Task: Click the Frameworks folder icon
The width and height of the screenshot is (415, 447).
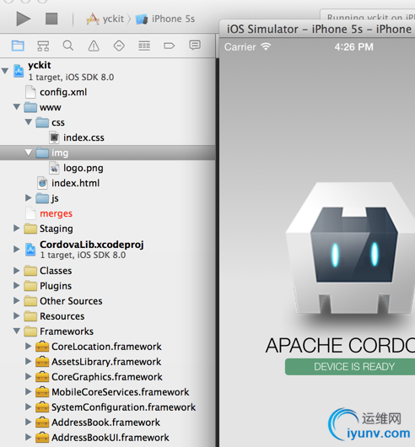Action: coord(30,331)
